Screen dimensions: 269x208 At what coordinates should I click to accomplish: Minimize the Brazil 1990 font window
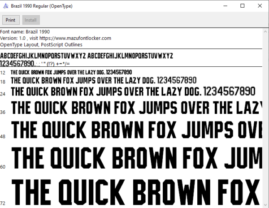(x=225, y=6)
